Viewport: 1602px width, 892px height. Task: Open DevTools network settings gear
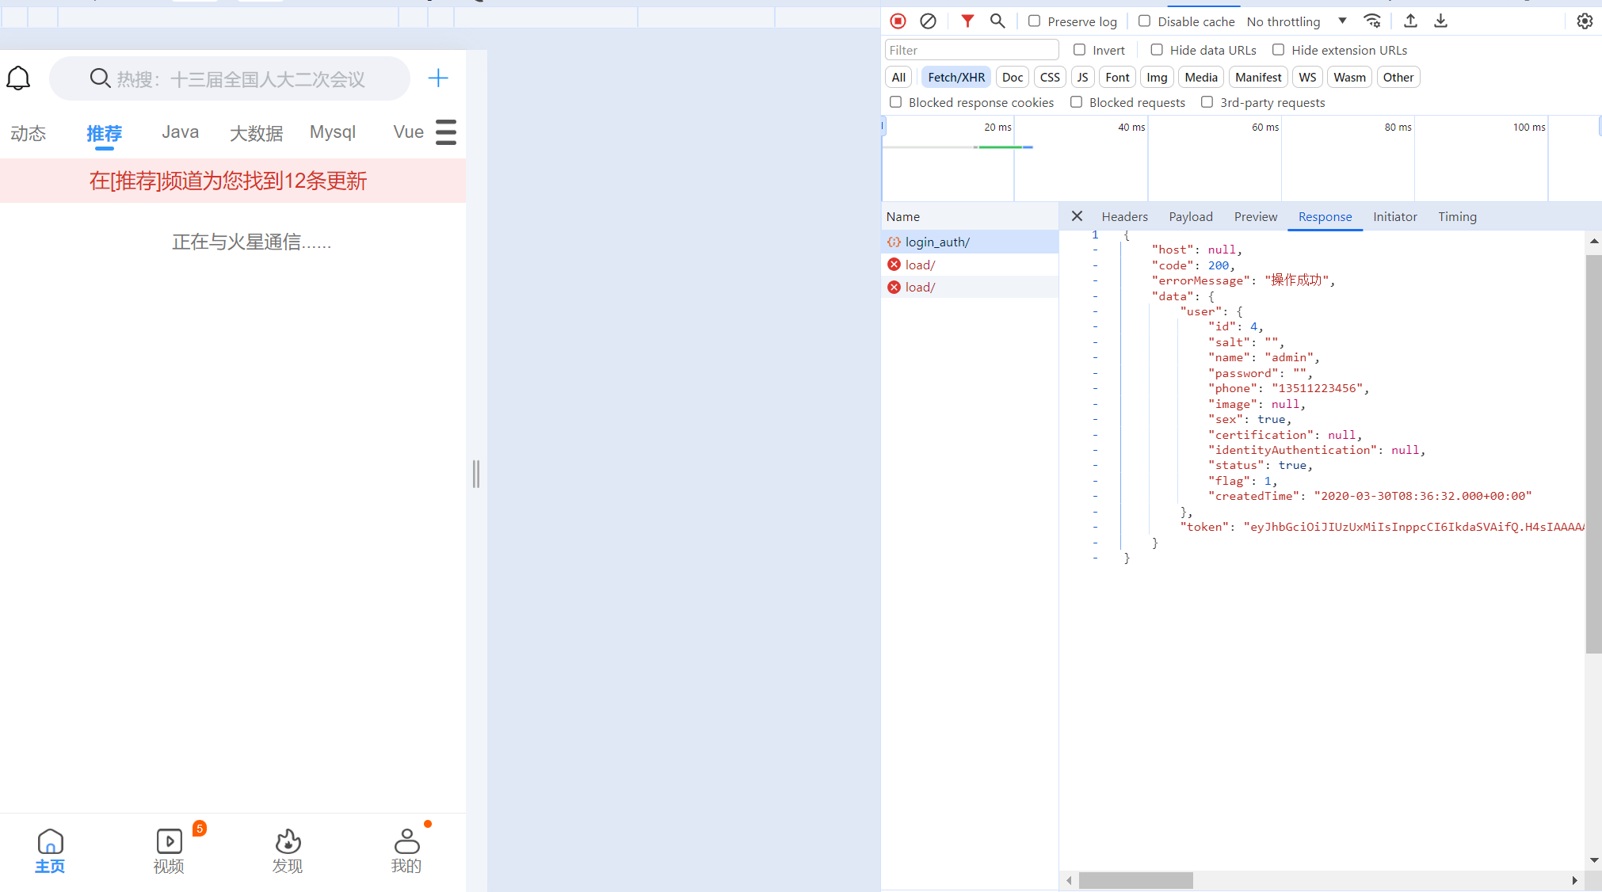tap(1585, 21)
